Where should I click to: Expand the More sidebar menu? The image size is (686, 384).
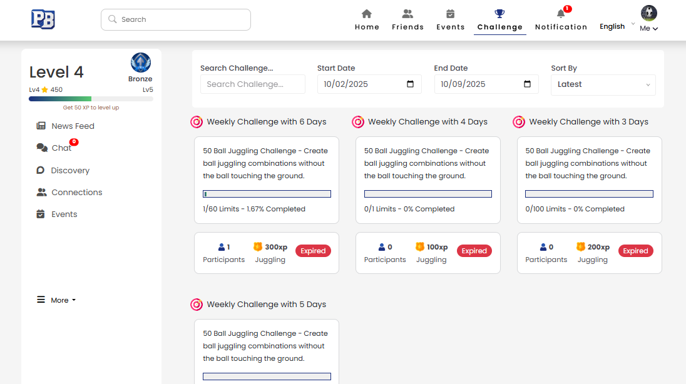pyautogui.click(x=56, y=300)
